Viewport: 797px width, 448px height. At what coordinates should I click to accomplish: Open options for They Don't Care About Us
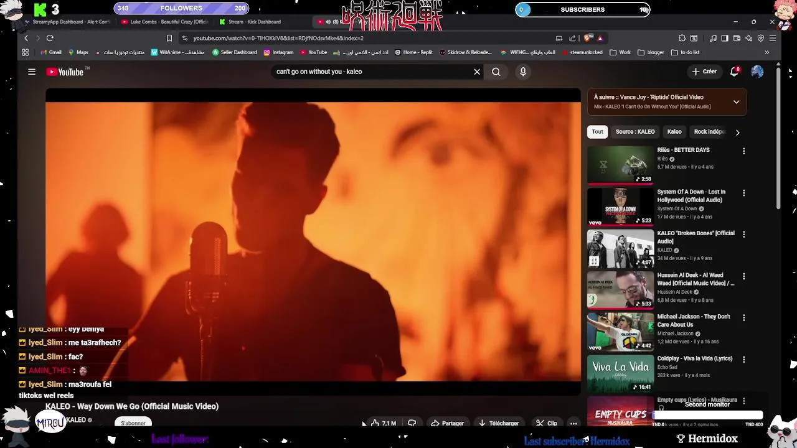pyautogui.click(x=743, y=318)
